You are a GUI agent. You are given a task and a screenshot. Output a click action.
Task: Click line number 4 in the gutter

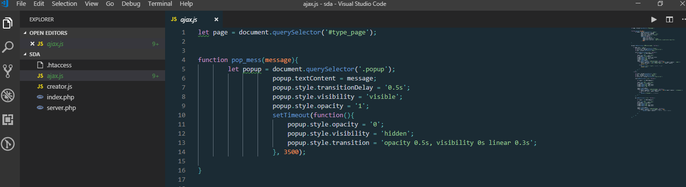coord(183,60)
